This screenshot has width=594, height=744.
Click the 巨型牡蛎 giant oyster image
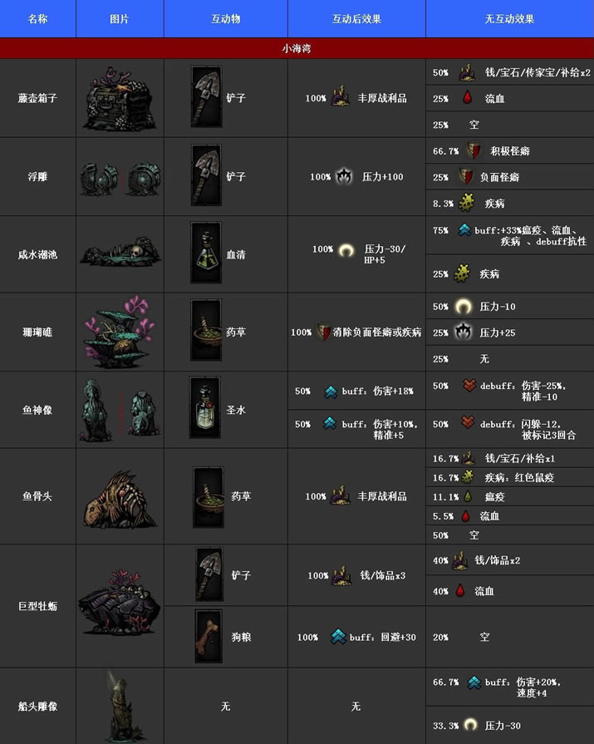(120, 603)
